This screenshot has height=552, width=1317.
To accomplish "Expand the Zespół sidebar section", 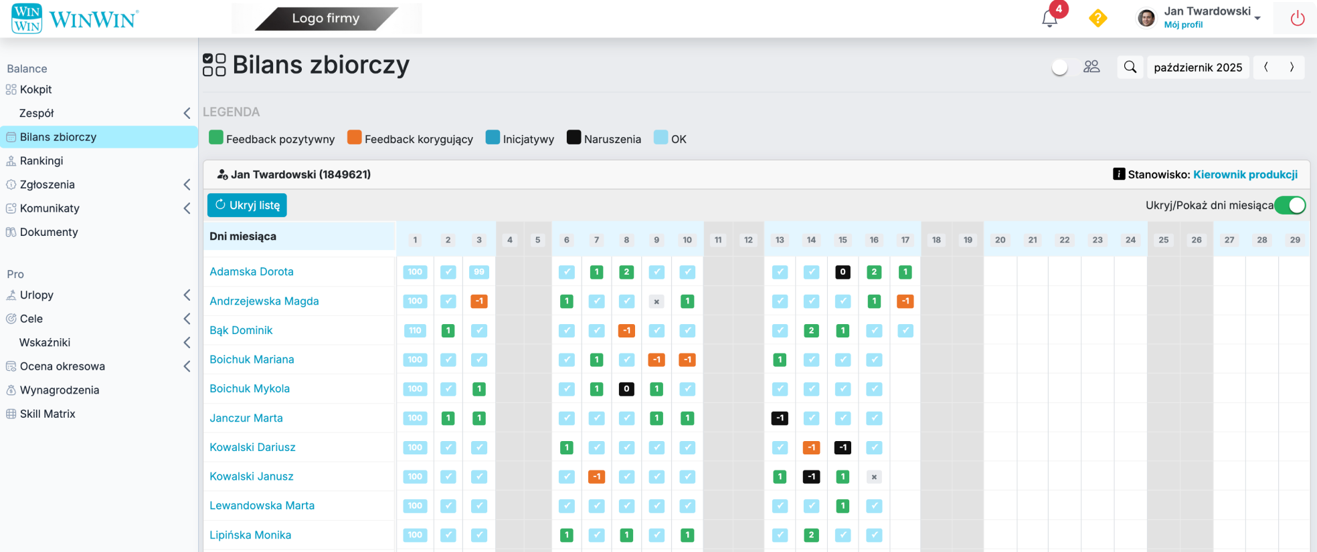I will point(187,114).
